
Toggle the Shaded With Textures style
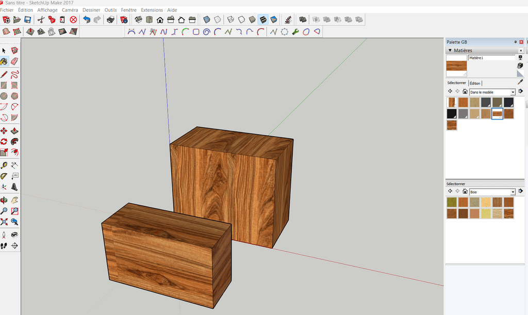click(263, 20)
